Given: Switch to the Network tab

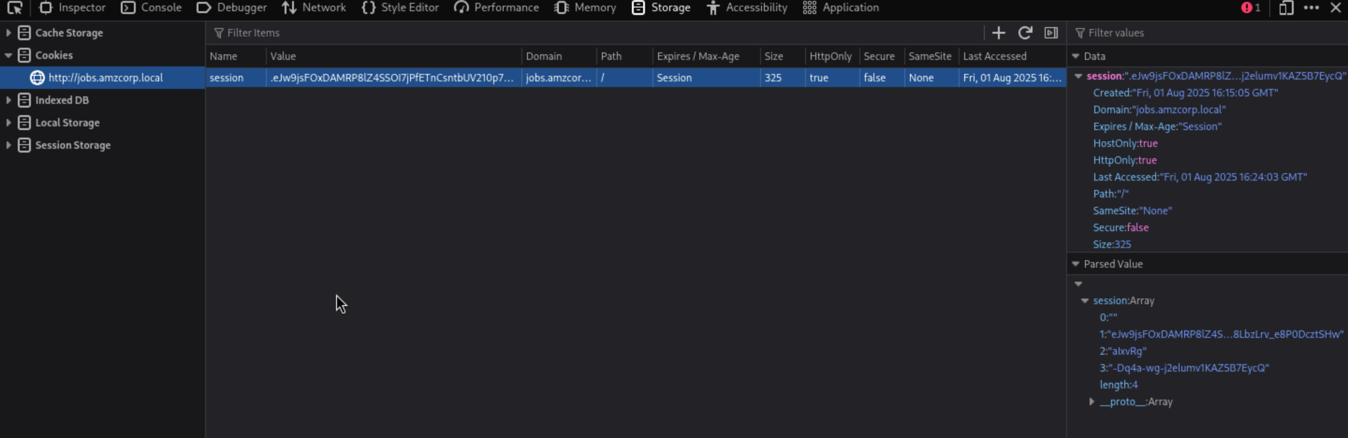Looking at the screenshot, I should click(x=314, y=8).
